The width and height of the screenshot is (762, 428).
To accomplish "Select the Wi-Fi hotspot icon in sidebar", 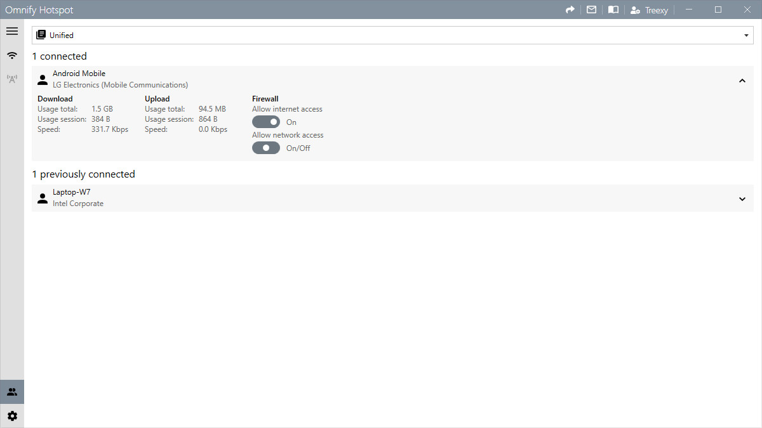I will [x=11, y=55].
